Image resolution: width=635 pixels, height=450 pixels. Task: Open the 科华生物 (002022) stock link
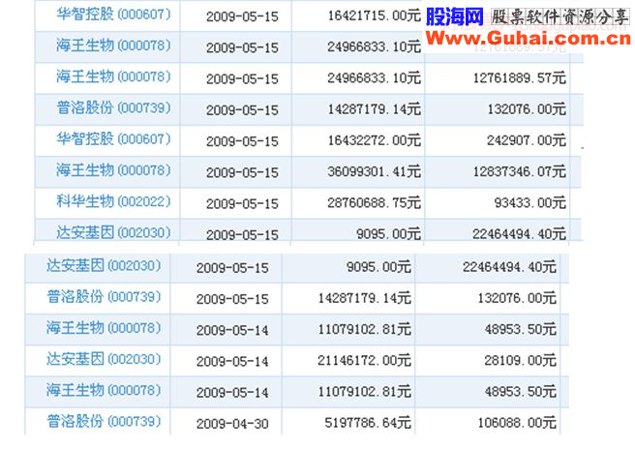tap(113, 201)
